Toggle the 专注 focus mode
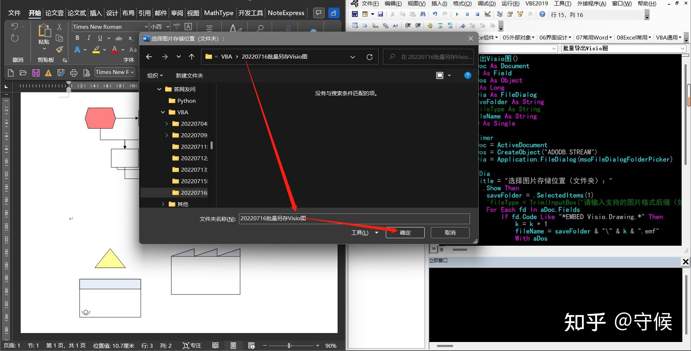The height and width of the screenshot is (351, 691). pos(192,346)
